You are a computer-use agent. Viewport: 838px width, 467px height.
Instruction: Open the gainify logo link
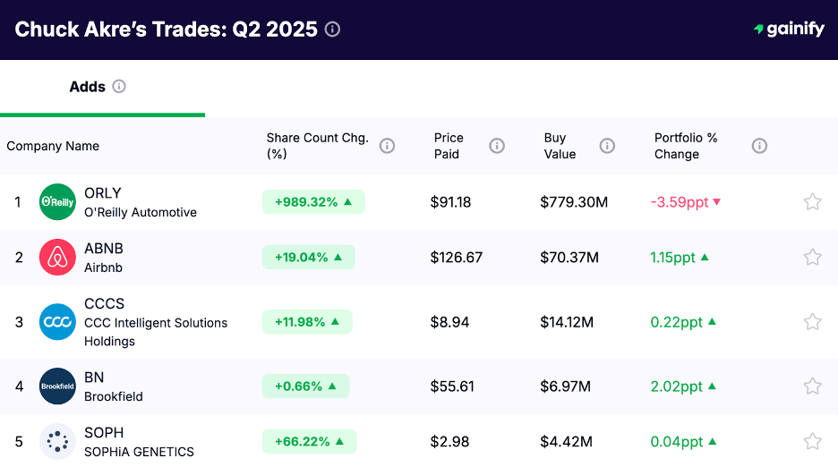789,29
